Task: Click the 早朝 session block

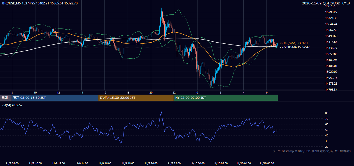Action: [6, 98]
